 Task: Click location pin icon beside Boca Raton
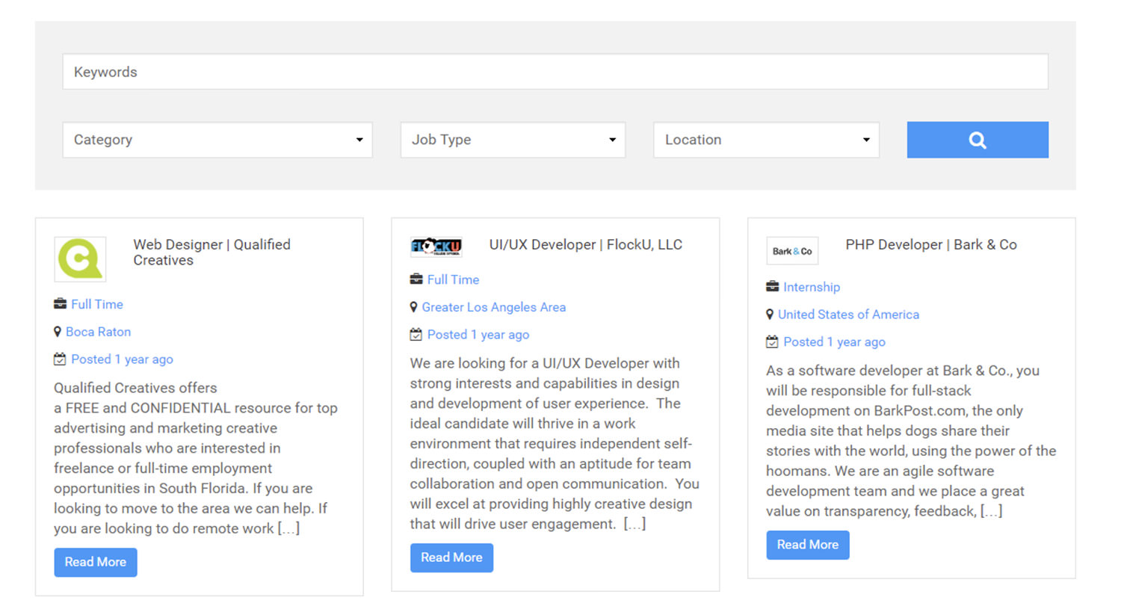[x=58, y=332]
